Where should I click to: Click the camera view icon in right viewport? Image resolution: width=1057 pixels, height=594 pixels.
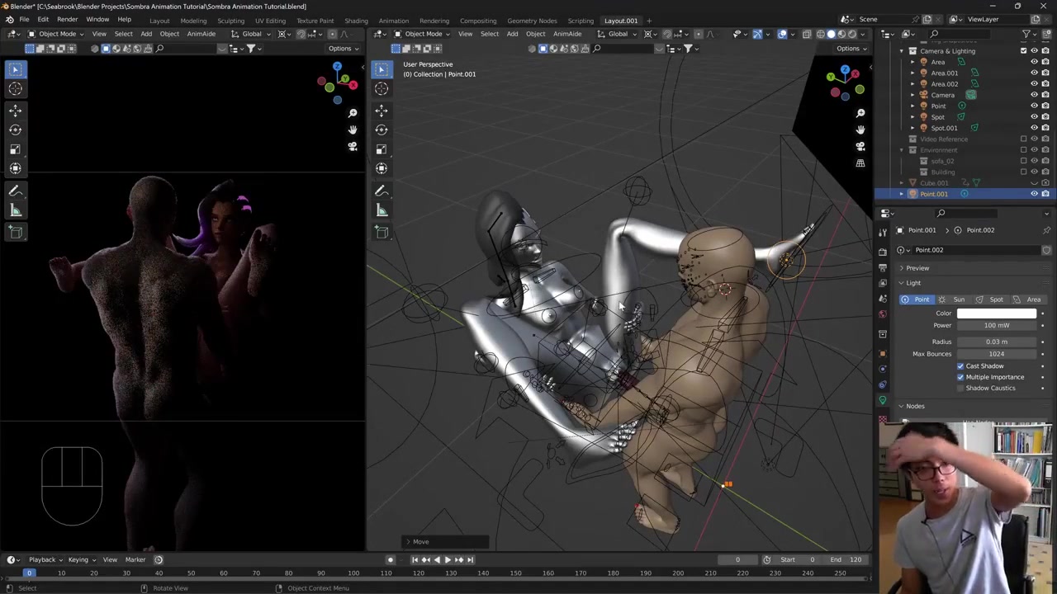point(860,146)
